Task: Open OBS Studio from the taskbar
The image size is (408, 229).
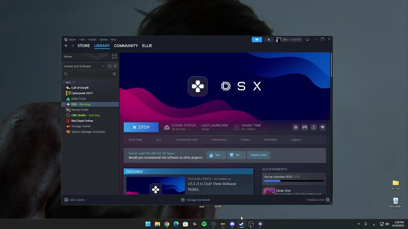Action: click(x=251, y=224)
